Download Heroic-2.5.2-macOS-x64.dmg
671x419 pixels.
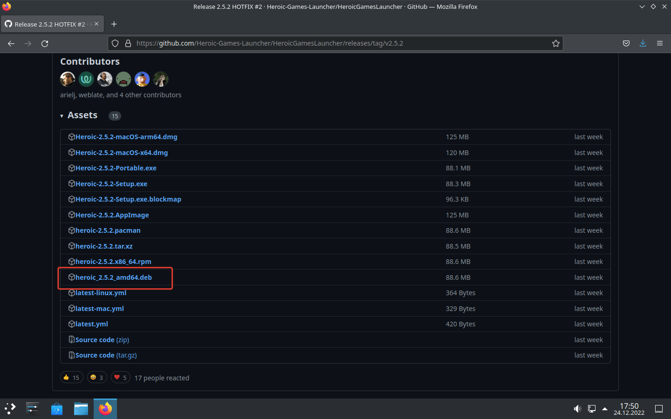point(122,153)
